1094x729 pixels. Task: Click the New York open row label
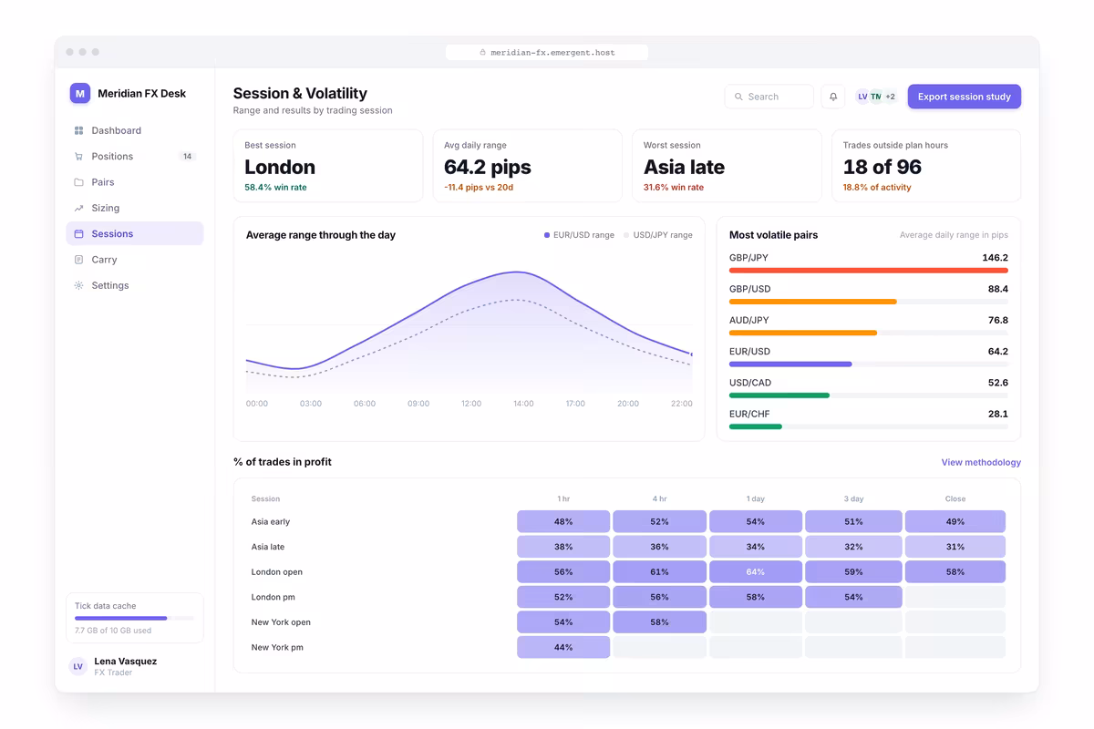(281, 622)
